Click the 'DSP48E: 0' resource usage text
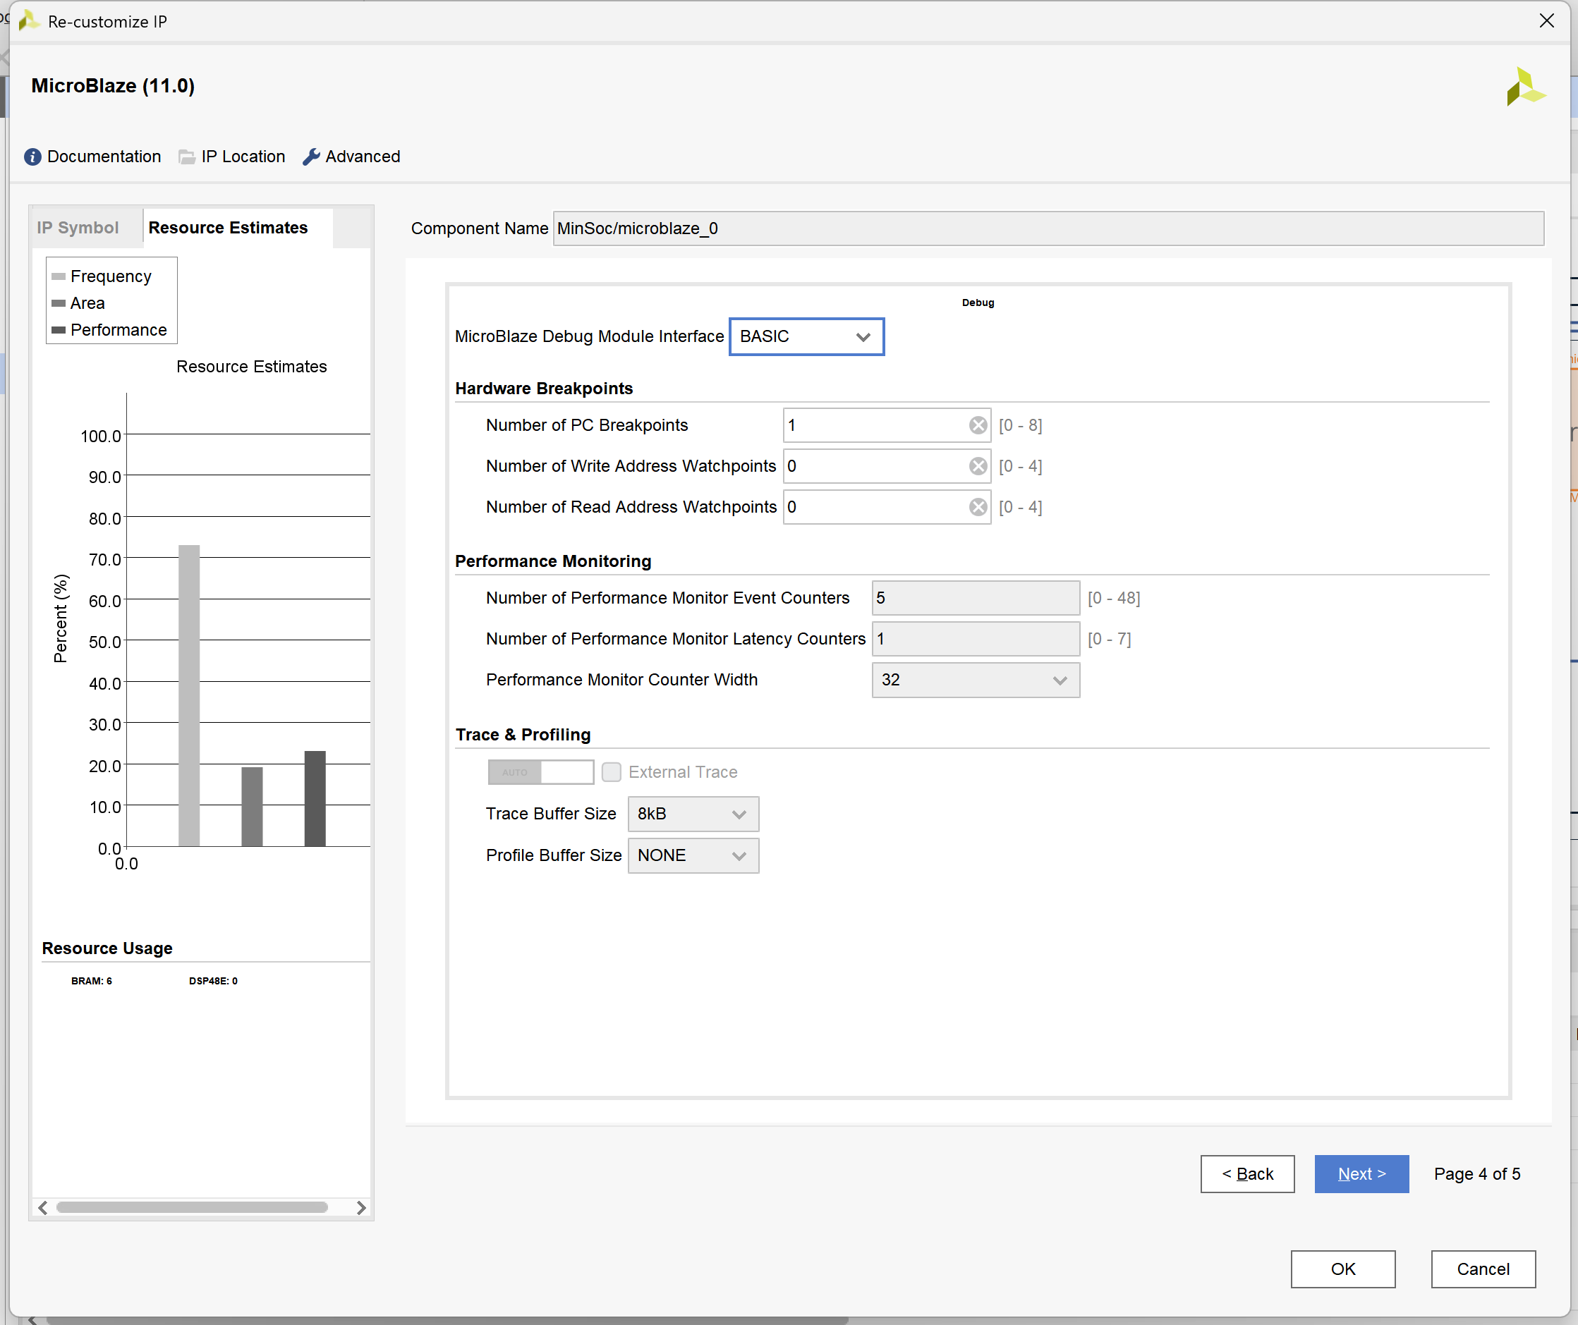 214,981
